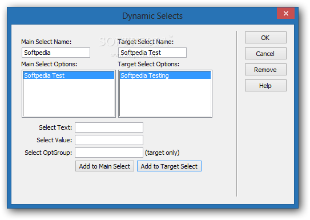This screenshot has height=220, width=310.
Task: Click the 'Main Select Name:' label
Action: [46, 42]
